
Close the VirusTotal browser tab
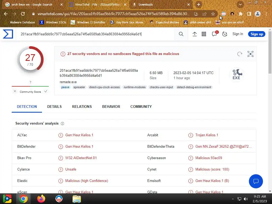pyautogui.click(x=125, y=5)
